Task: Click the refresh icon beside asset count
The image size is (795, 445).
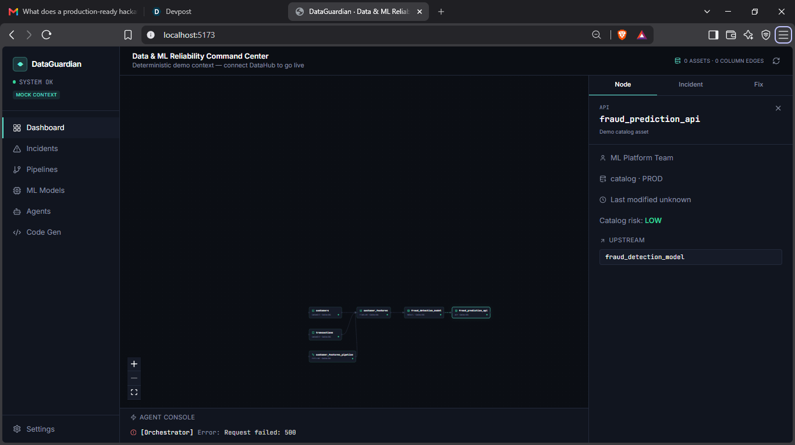Action: point(776,61)
